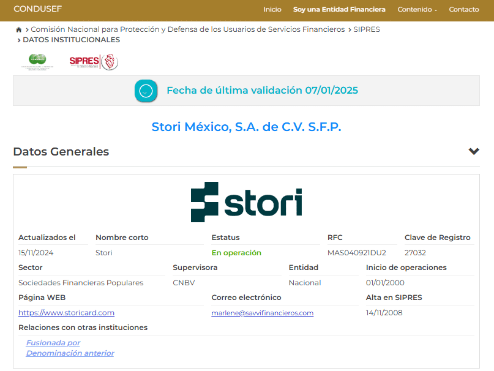
Task: Email marlene@savvifinancieros.com link
Action: (x=262, y=313)
